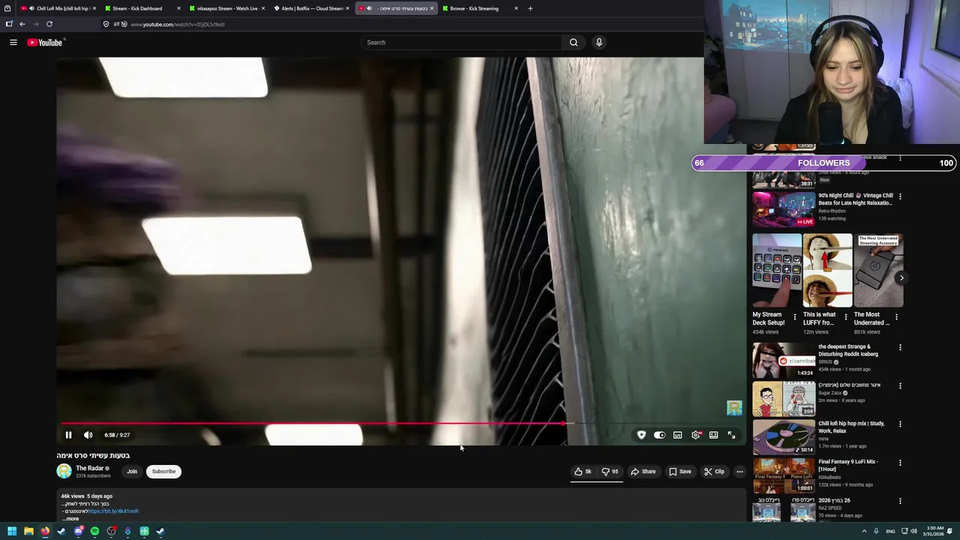Click the browser address bar URL
The image size is (960, 540).
coord(178,24)
